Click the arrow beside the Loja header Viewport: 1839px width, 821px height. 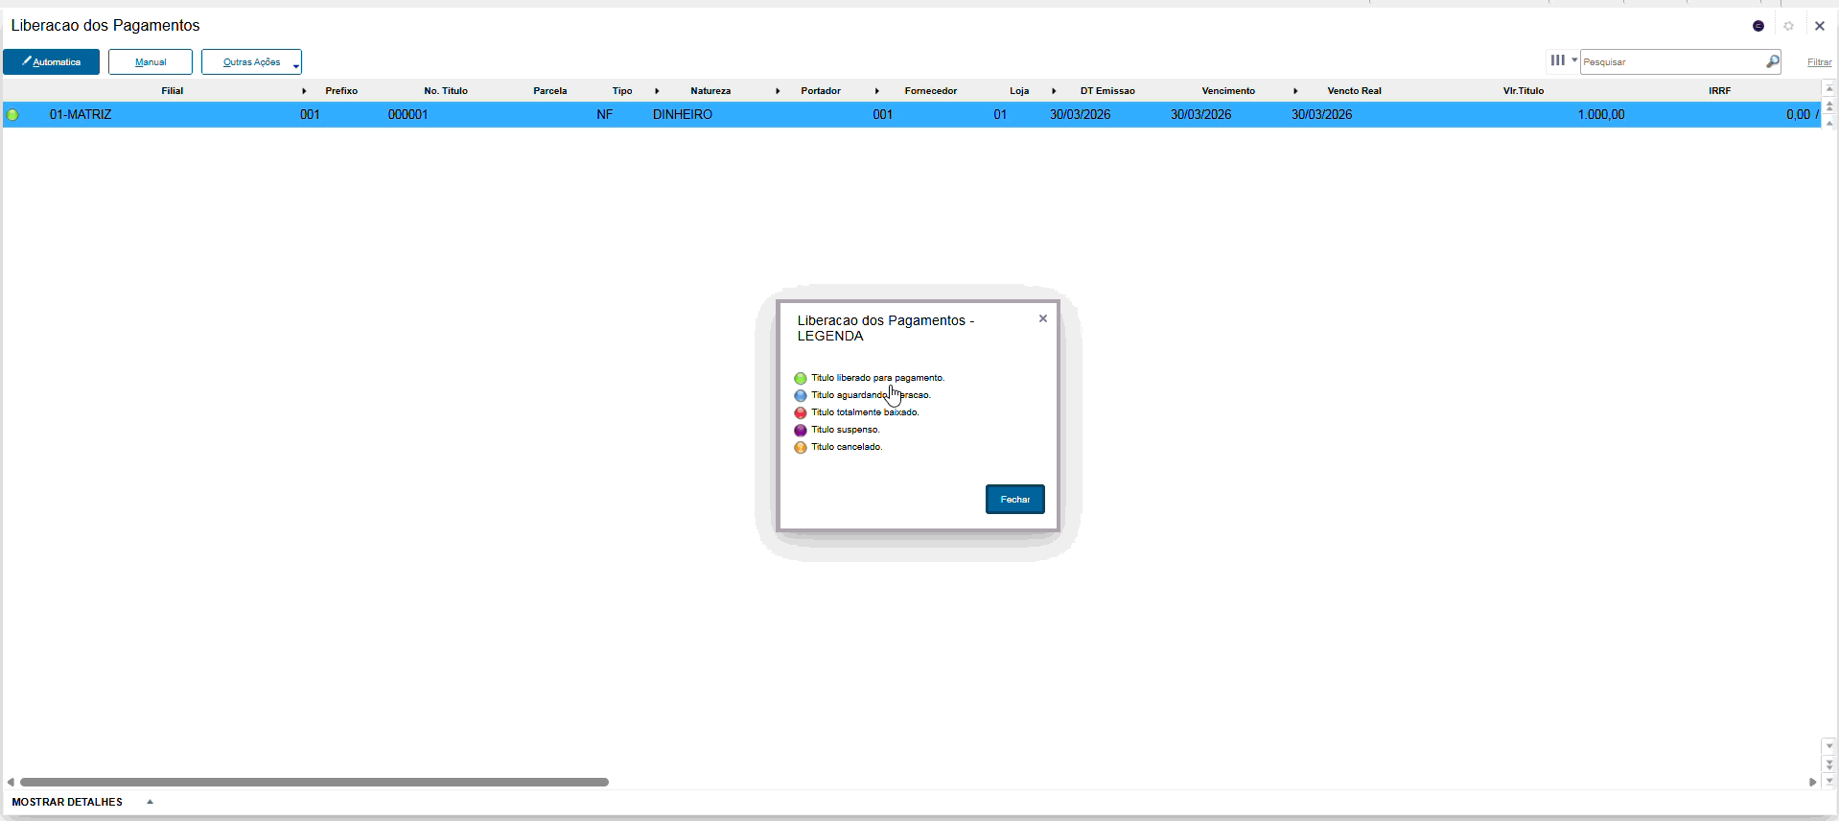[x=1054, y=91]
